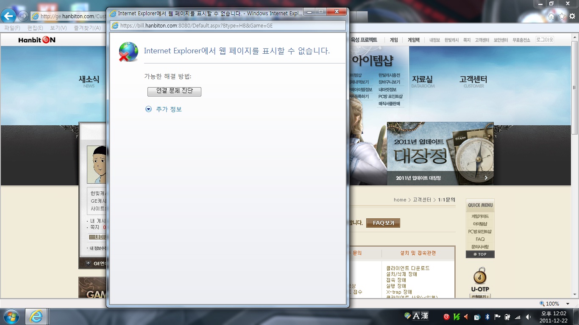Viewport: 579px width, 325px height.
Task: Click the globe error icon in the popup
Action: pyautogui.click(x=128, y=52)
